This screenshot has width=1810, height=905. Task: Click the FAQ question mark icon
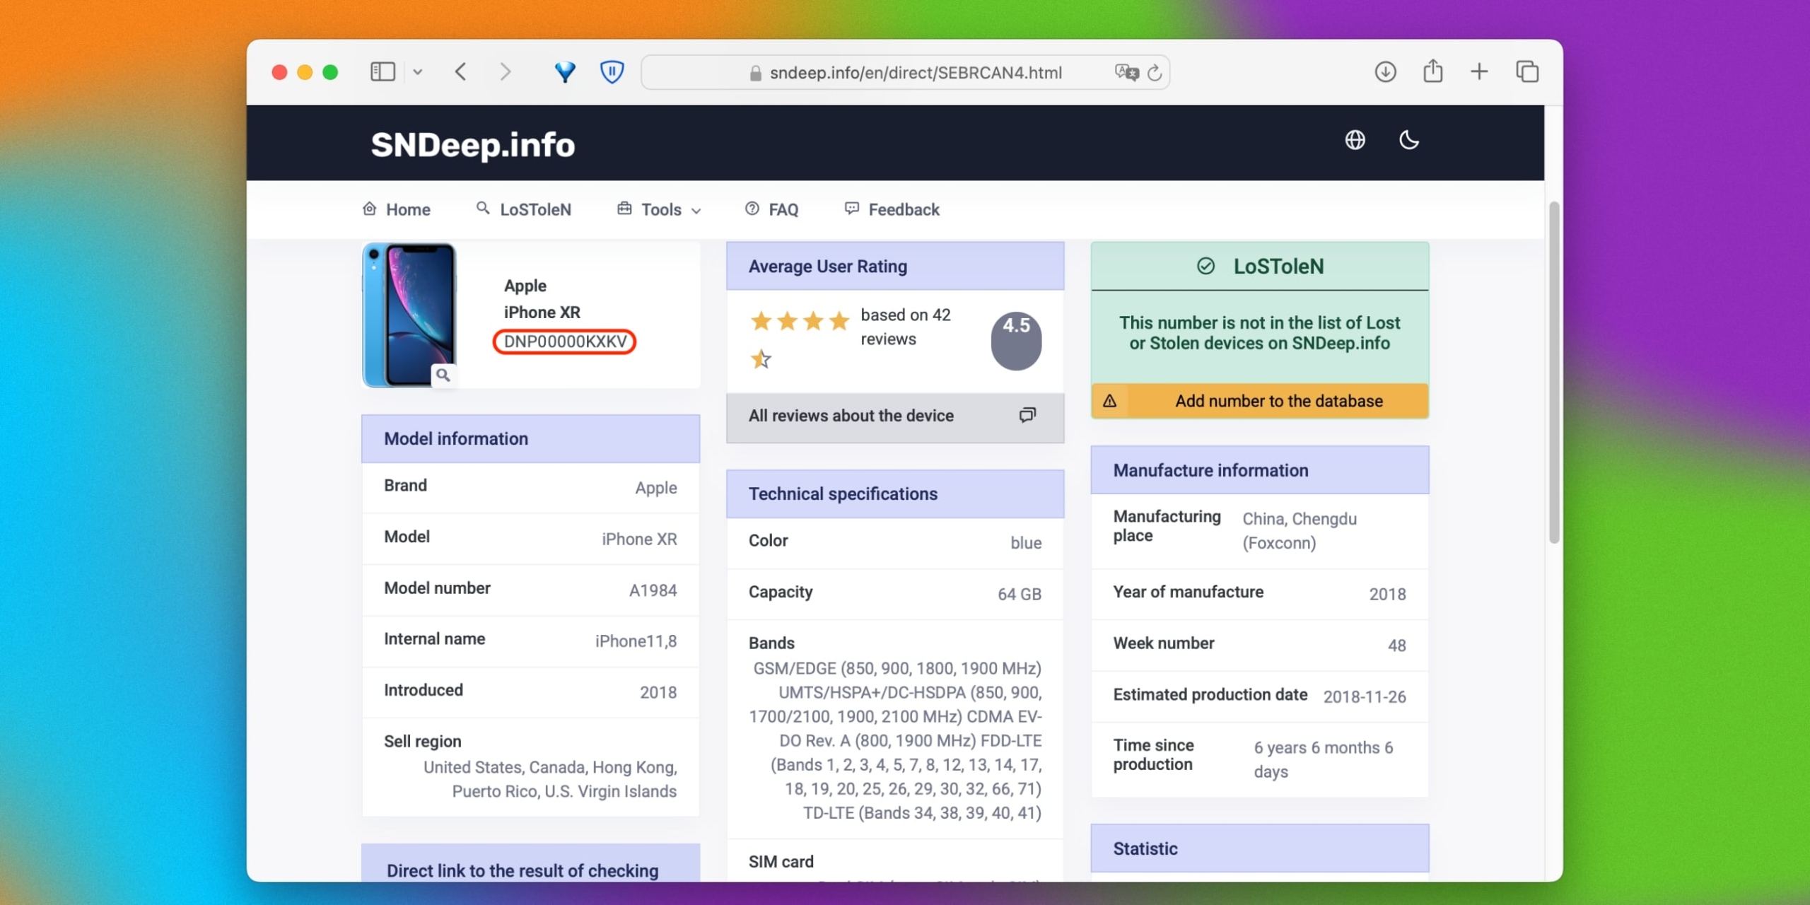(x=752, y=209)
